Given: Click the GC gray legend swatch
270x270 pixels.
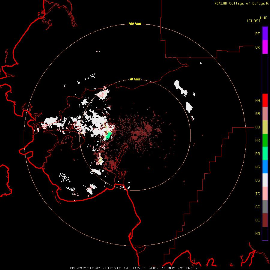Looking at the screenshot, I should [x=265, y=207].
